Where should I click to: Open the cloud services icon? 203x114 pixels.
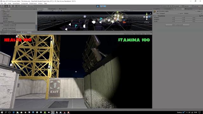(171, 6)
